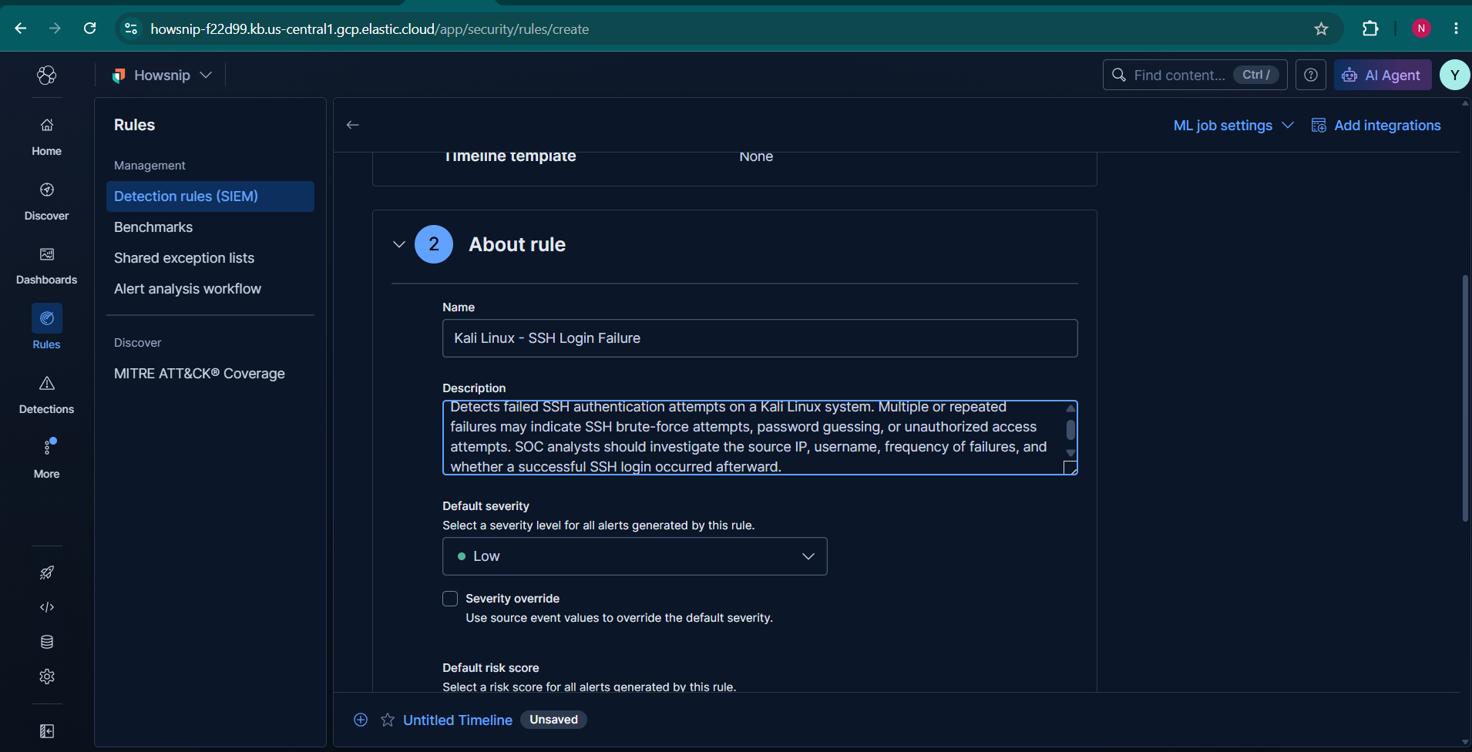Viewport: 1472px width, 752px height.
Task: Click the step 2 number badge
Action: (x=434, y=244)
